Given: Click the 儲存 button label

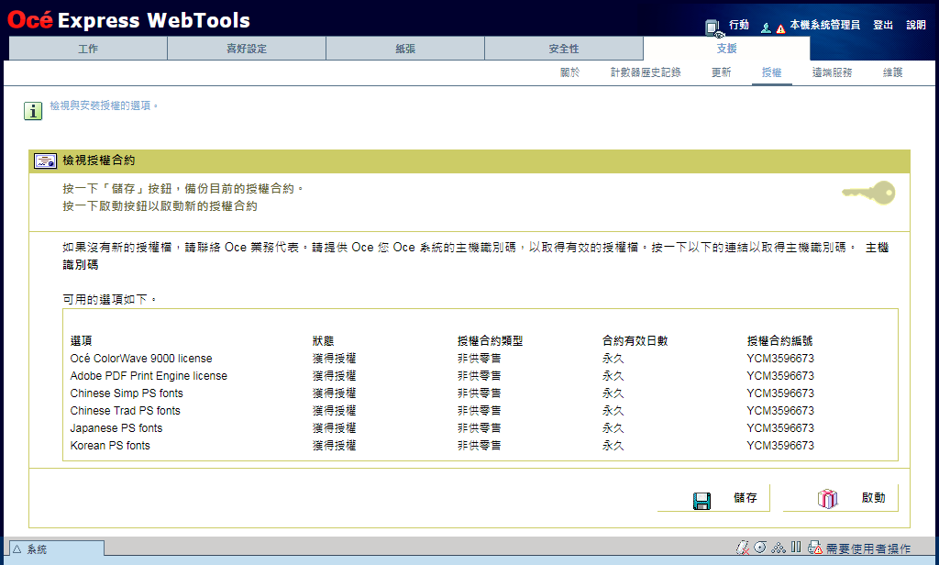Looking at the screenshot, I should (745, 498).
